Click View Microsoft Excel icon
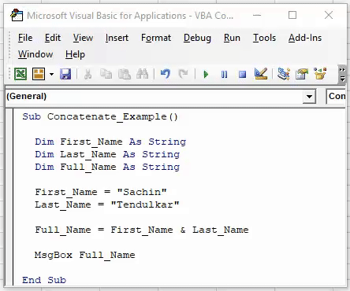The width and height of the screenshot is (350, 291). pyautogui.click(x=20, y=74)
